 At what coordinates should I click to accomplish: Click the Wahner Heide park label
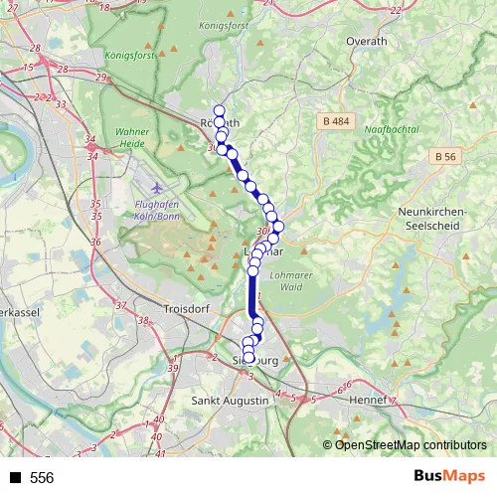click(132, 137)
